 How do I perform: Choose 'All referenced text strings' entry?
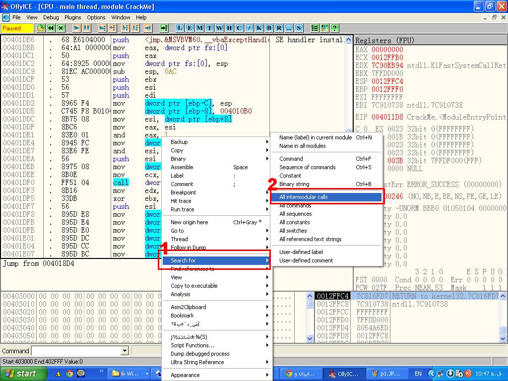pyautogui.click(x=310, y=239)
